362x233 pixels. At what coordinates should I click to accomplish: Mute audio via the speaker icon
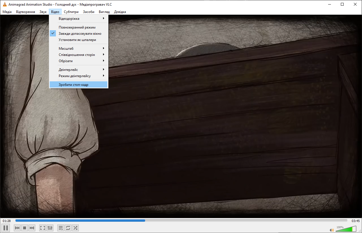(x=332, y=230)
